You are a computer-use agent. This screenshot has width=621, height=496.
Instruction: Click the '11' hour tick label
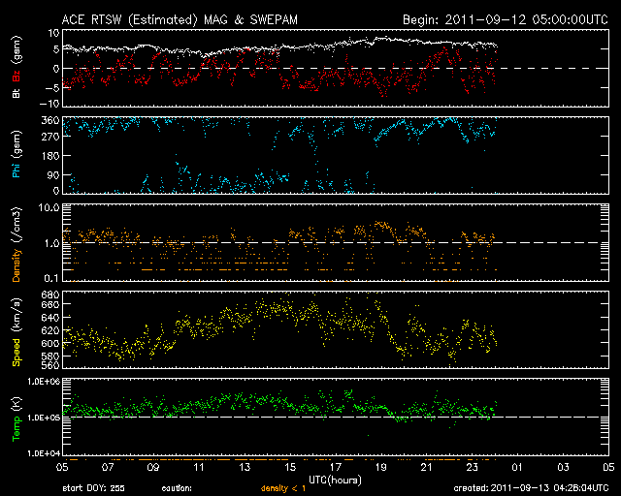coord(199,468)
